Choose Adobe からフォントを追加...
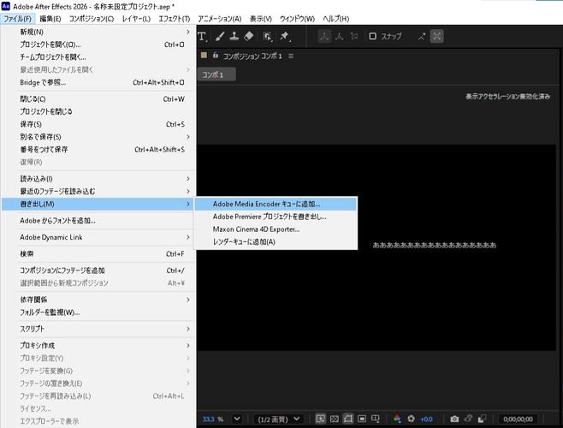This screenshot has height=428, width=563. pos(98,221)
